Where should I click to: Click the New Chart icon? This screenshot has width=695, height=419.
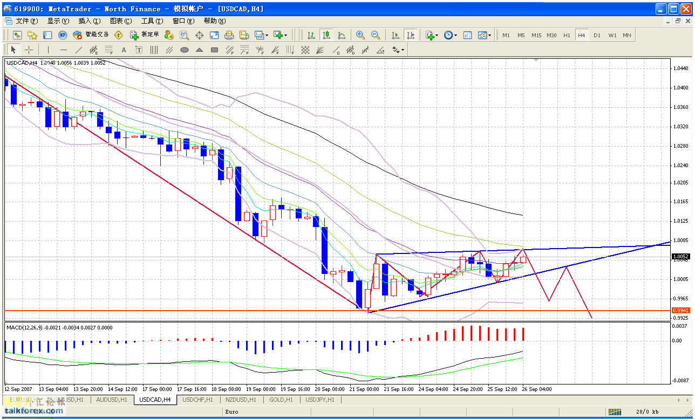[17, 35]
